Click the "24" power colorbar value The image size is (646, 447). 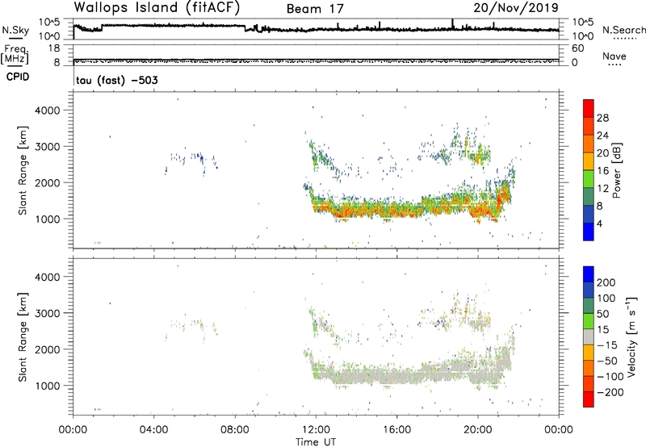point(602,136)
